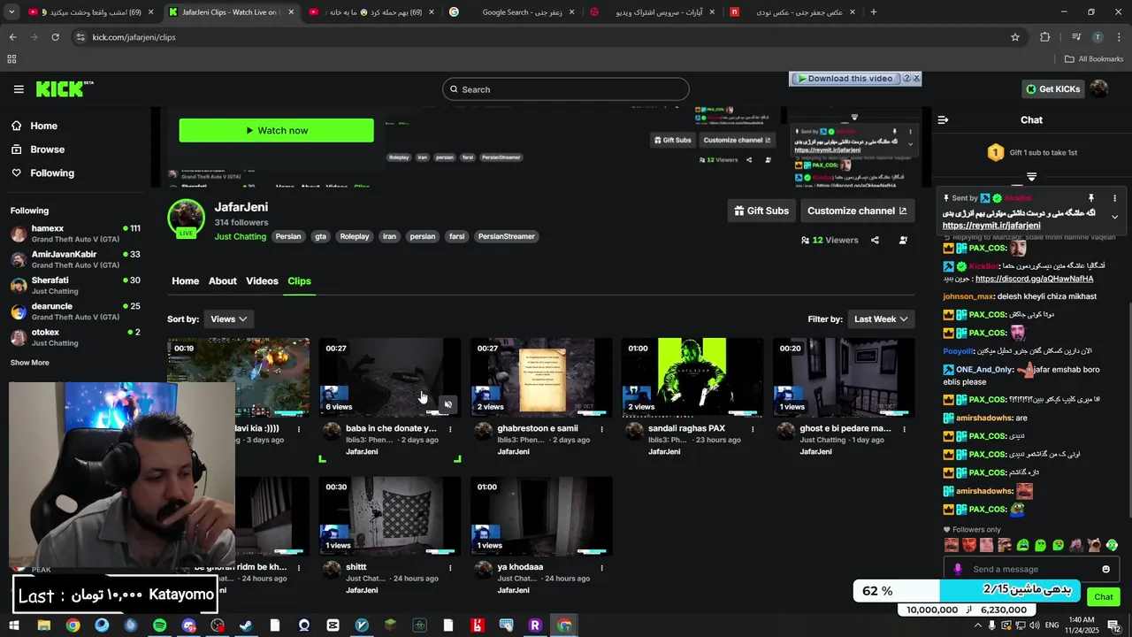Close the Download this video bar
This screenshot has height=637, width=1132.
[916, 78]
